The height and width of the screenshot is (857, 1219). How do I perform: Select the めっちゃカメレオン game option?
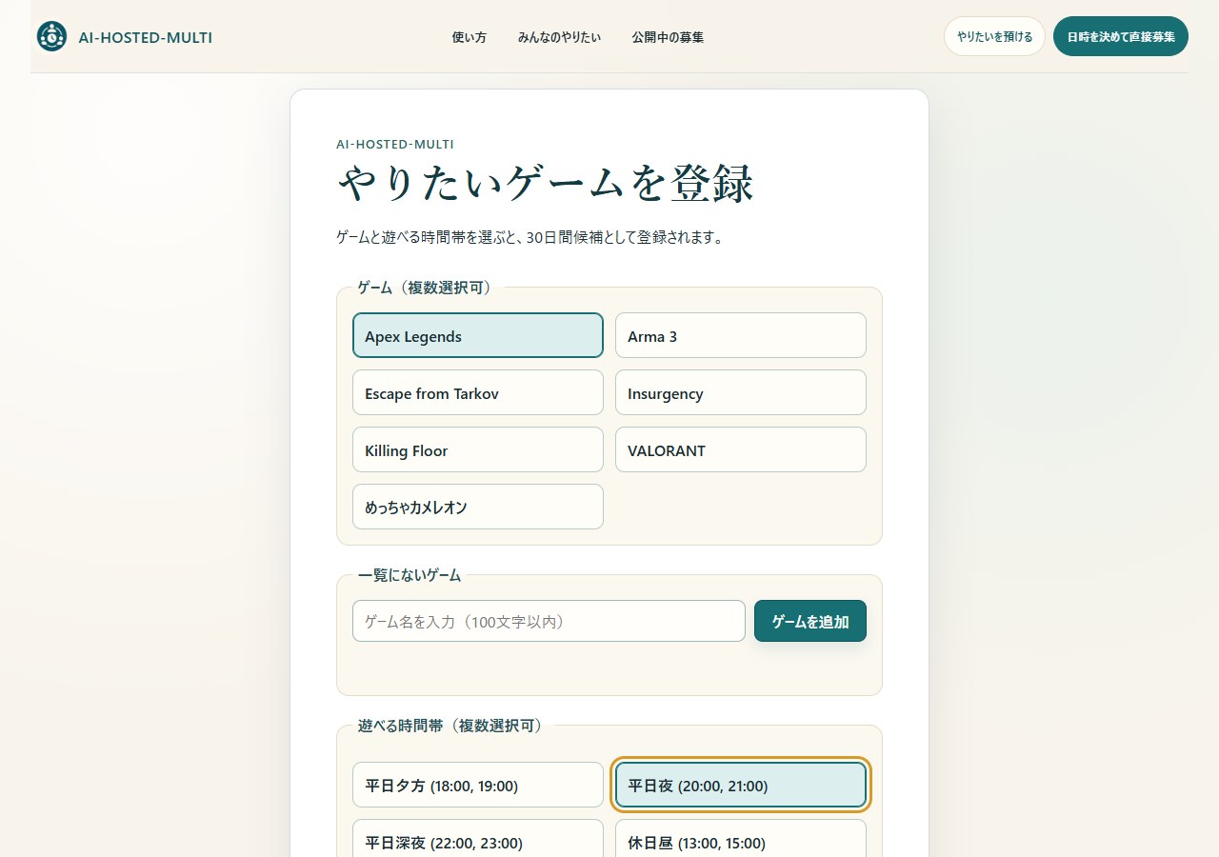pyautogui.click(x=478, y=507)
